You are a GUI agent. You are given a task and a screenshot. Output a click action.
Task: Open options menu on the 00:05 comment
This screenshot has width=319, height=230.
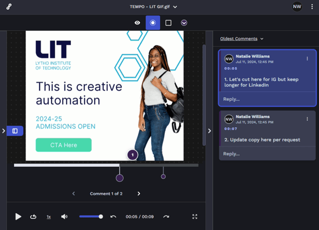click(307, 59)
